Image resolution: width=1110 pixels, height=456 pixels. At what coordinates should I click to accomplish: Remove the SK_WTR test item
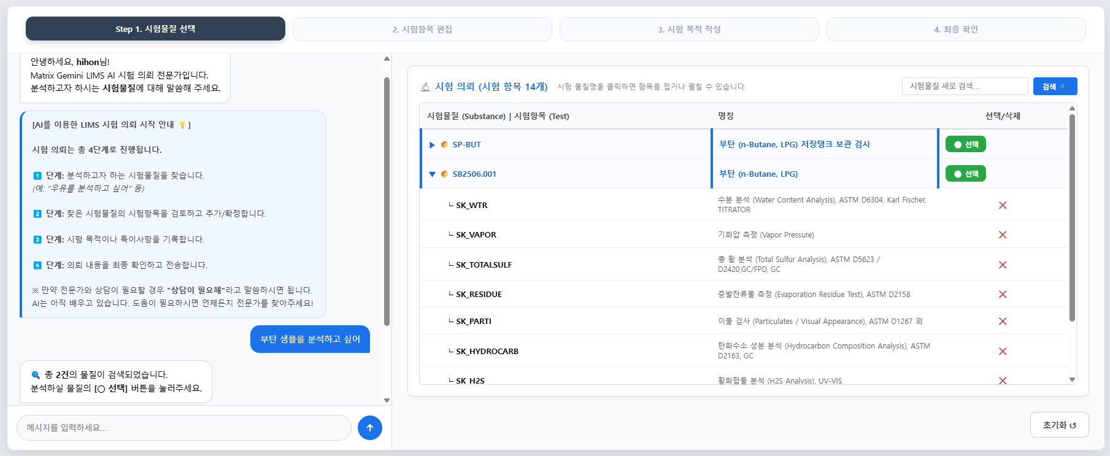pyautogui.click(x=1003, y=206)
